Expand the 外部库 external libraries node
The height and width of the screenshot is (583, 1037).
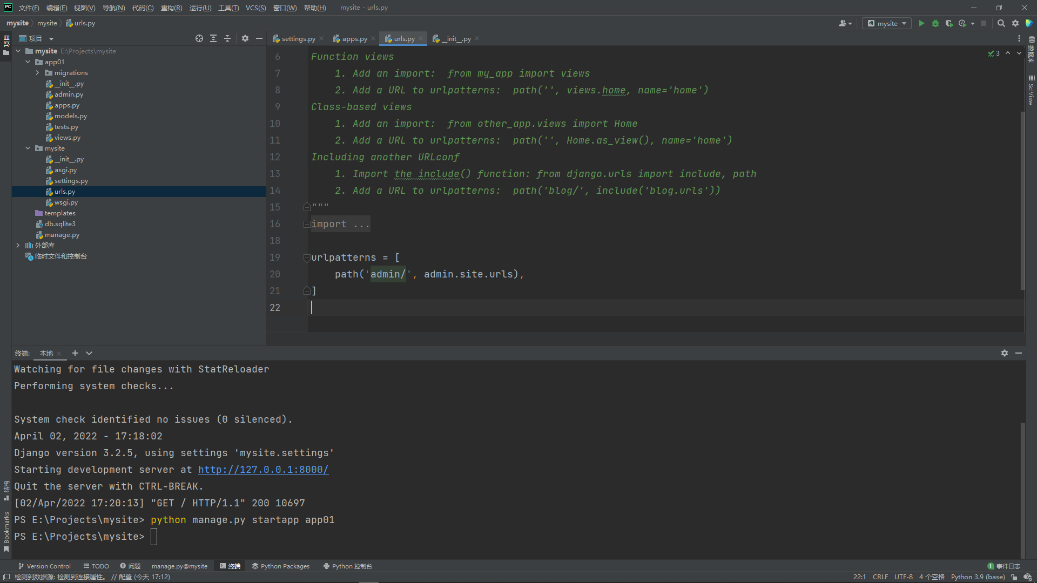(x=18, y=245)
